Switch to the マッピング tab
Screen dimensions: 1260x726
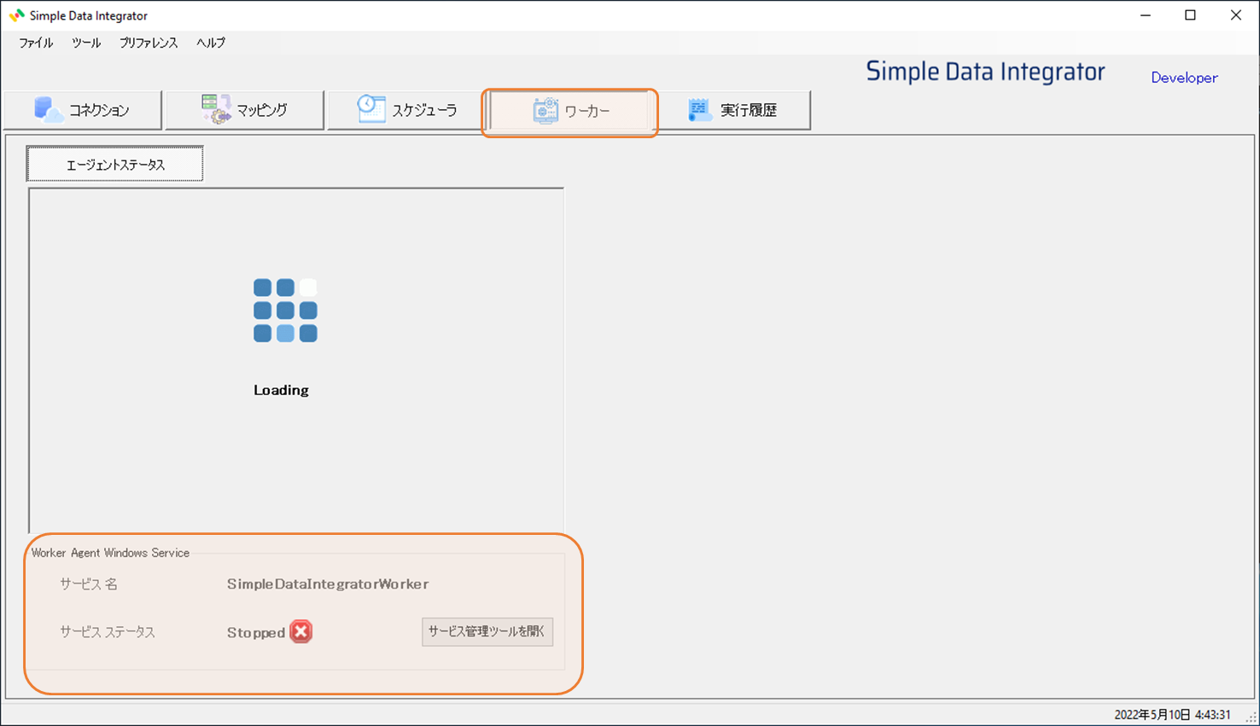[245, 110]
